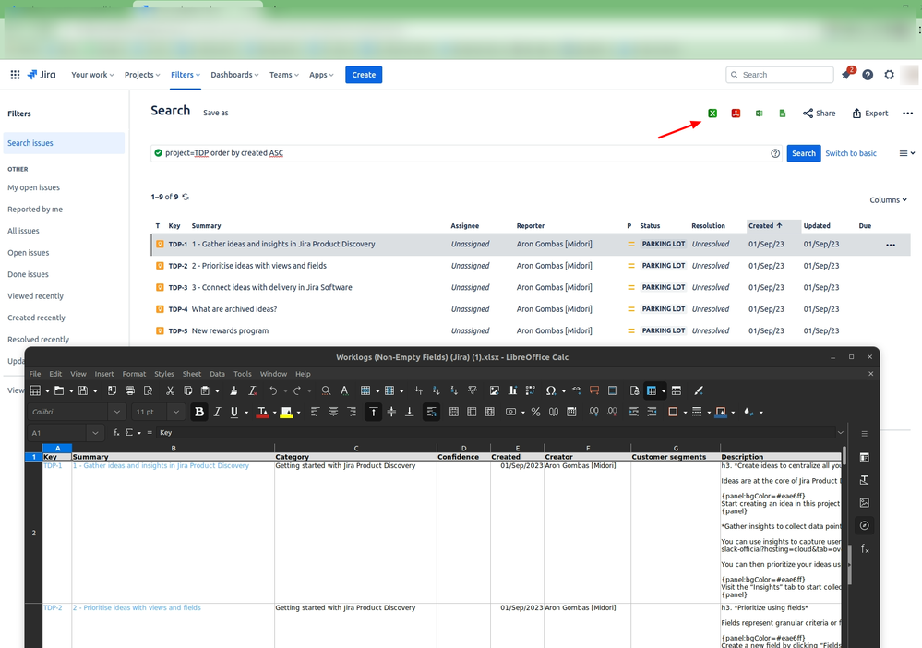Open the Tools menu in Calc
922x648 pixels.
click(242, 374)
